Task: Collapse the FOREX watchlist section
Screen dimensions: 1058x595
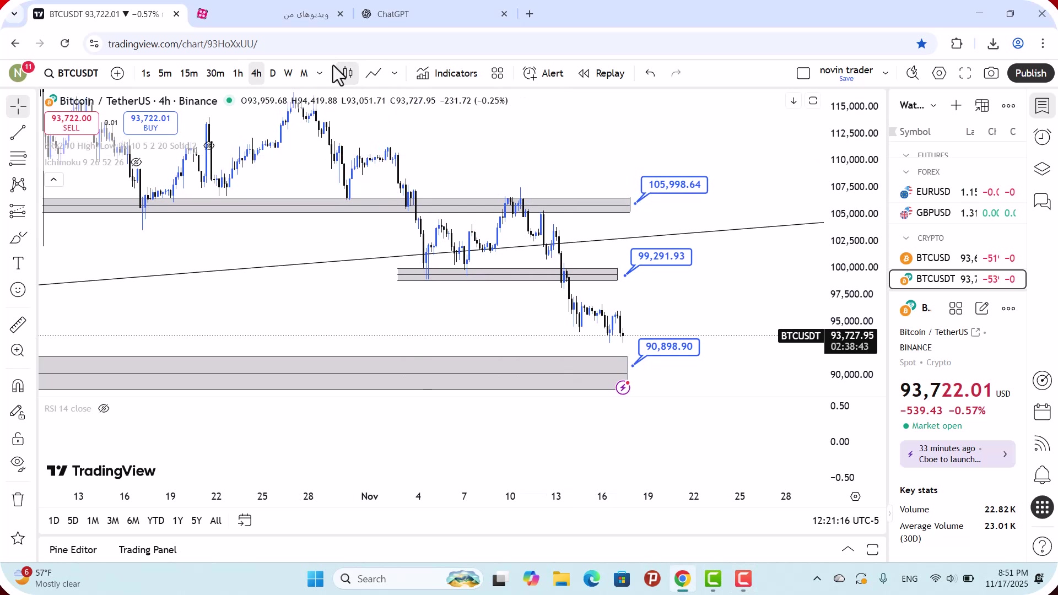Action: coord(906,172)
